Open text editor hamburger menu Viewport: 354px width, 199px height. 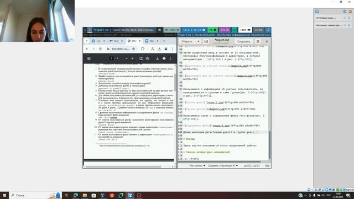click(x=258, y=41)
